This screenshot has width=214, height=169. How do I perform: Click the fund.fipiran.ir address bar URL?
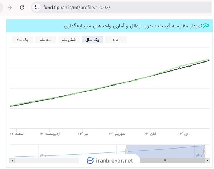click(x=77, y=7)
